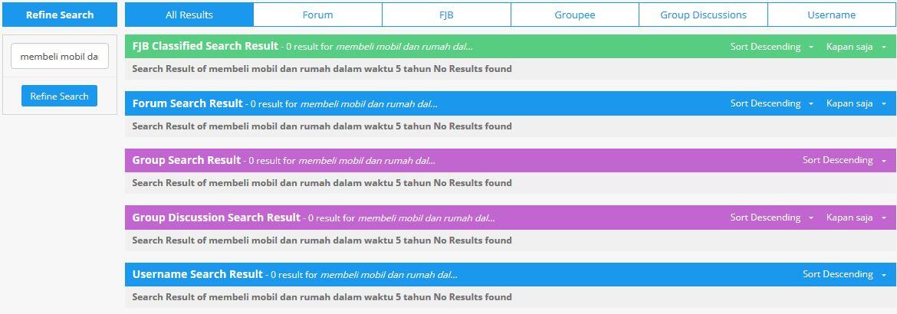Switch to the Forum tab
The width and height of the screenshot is (897, 314).
[317, 15]
